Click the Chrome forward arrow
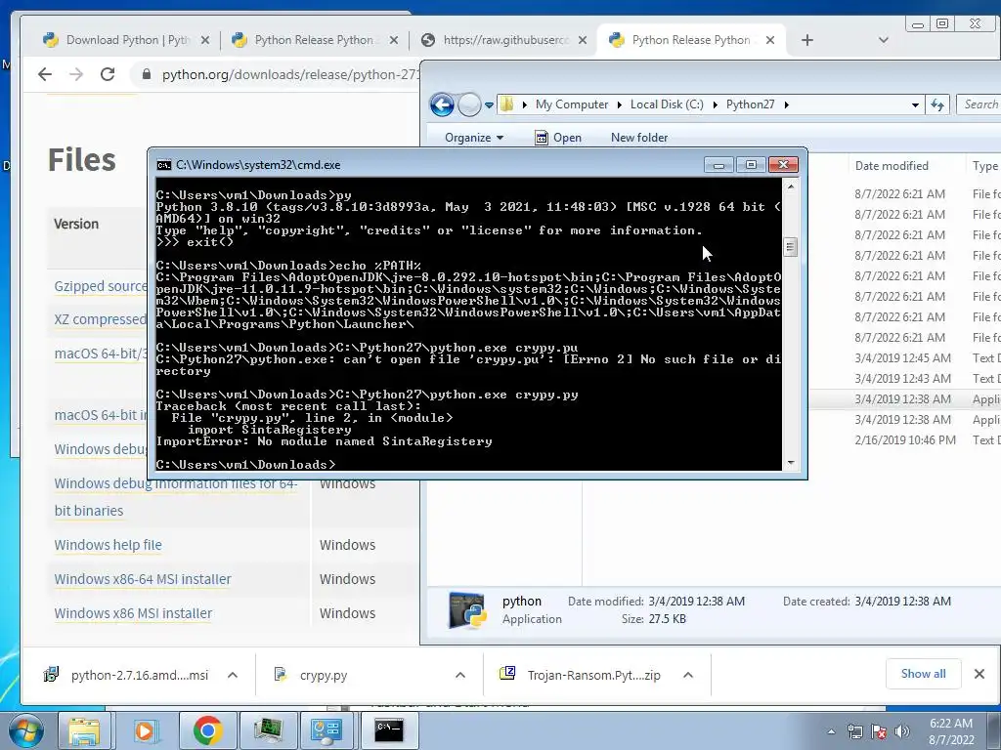This screenshot has width=1001, height=750. tap(76, 74)
